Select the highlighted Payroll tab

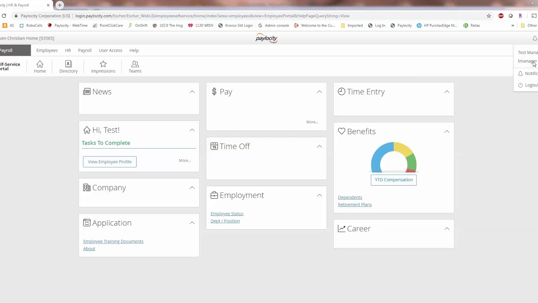[x=15, y=50]
